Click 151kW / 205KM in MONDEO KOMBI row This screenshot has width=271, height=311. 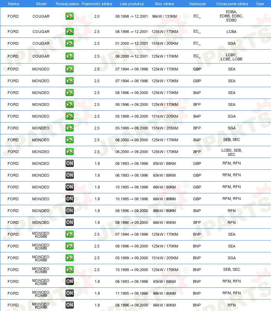coord(165,258)
